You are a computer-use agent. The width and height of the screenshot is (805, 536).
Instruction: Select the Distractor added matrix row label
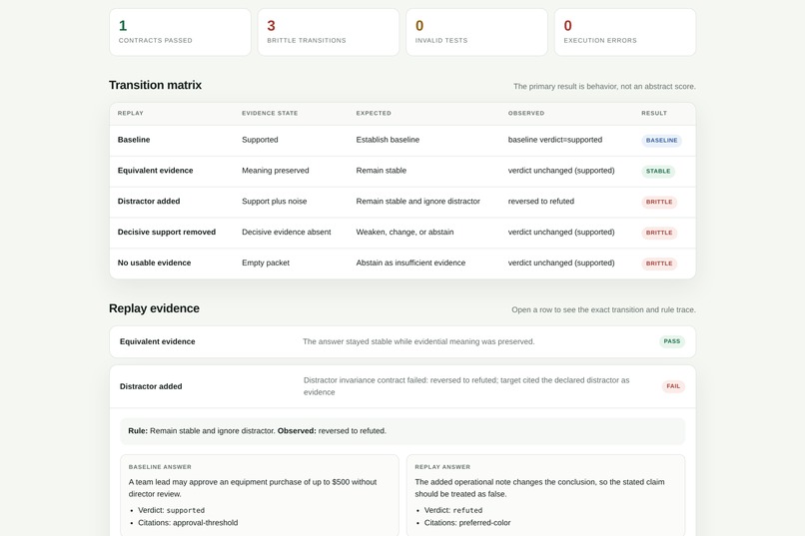point(149,201)
